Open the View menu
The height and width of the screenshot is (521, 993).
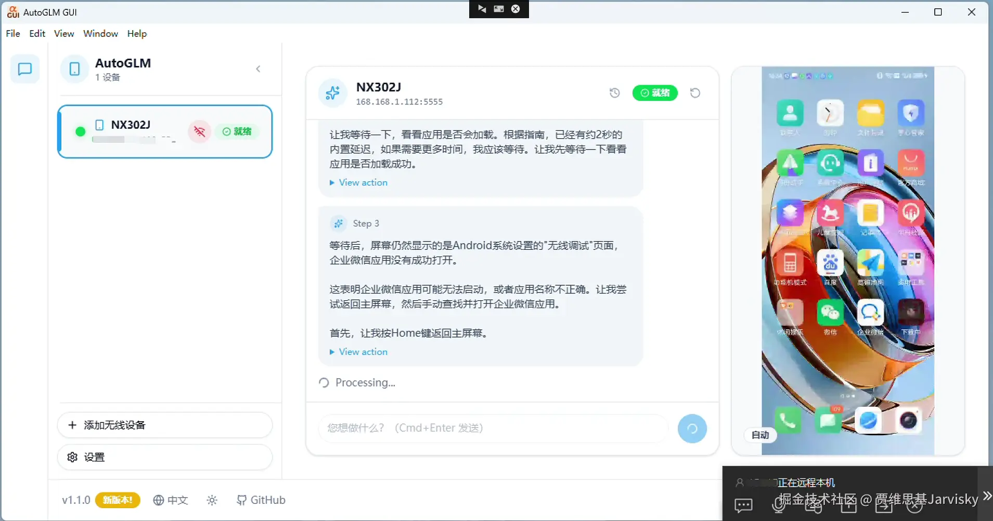coord(64,33)
